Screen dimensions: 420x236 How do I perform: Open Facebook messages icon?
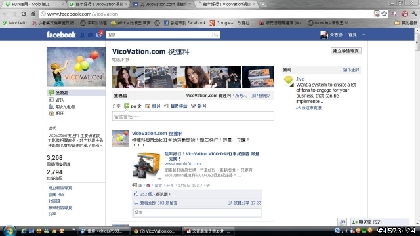click(x=91, y=35)
